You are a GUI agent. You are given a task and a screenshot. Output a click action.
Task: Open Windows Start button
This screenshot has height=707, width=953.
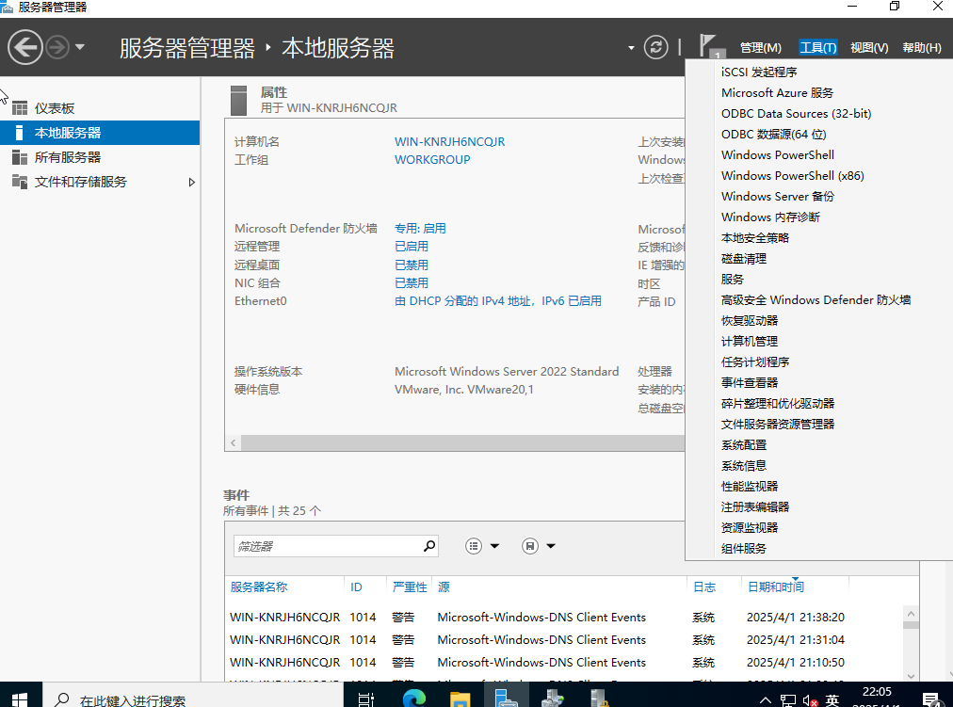coord(20,699)
